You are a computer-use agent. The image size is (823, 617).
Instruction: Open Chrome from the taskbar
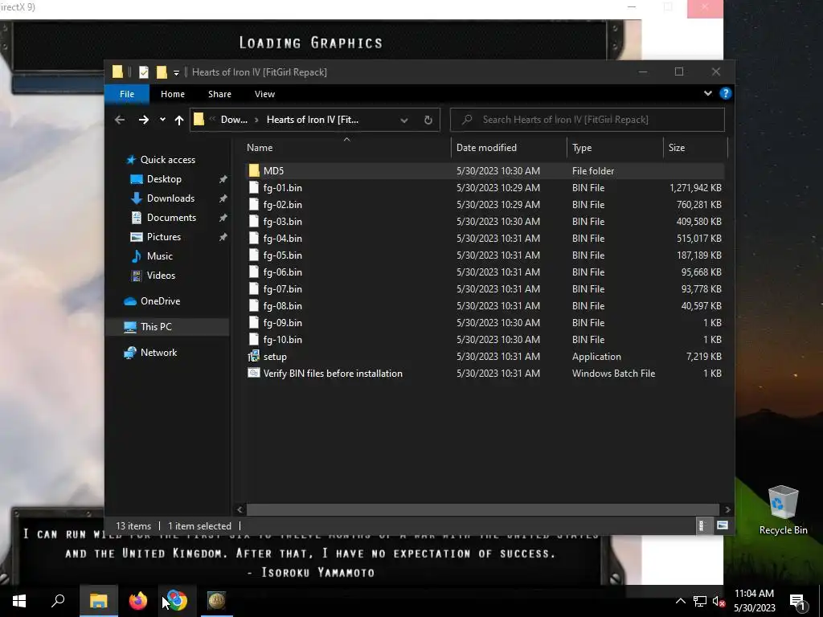[178, 601]
